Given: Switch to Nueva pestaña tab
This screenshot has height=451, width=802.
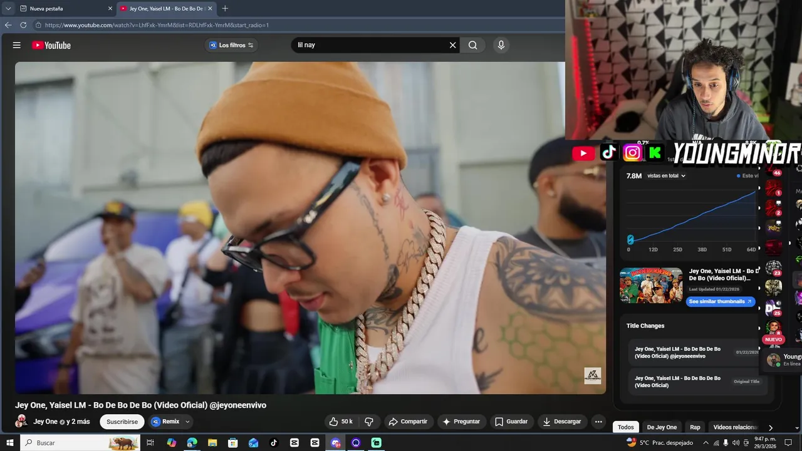Looking at the screenshot, I should tap(65, 9).
